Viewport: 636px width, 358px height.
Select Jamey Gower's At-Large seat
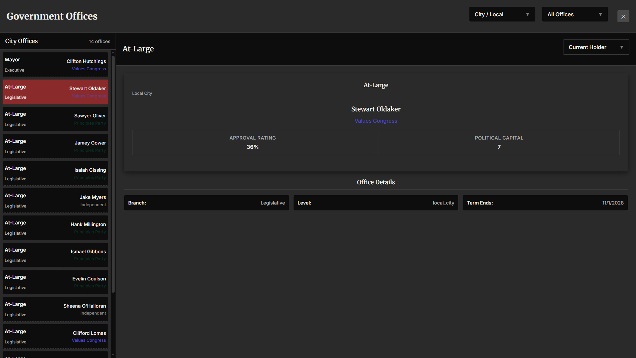pos(55,146)
